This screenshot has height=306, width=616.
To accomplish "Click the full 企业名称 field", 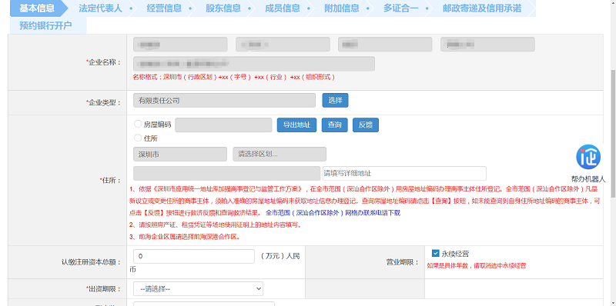I will pos(254,64).
